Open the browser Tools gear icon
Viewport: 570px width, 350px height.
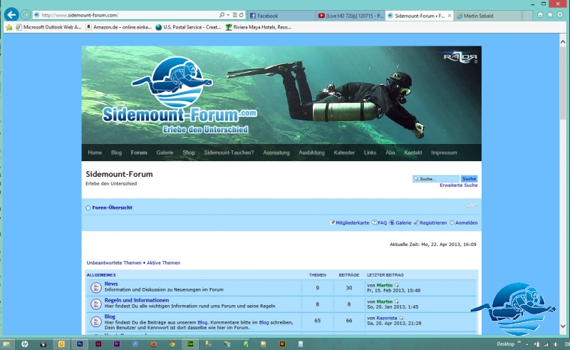pyautogui.click(x=560, y=14)
